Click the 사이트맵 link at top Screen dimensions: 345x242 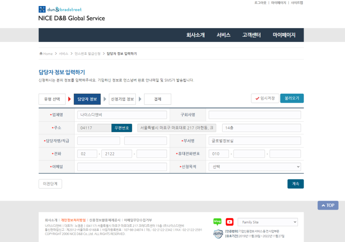coord(297,3)
